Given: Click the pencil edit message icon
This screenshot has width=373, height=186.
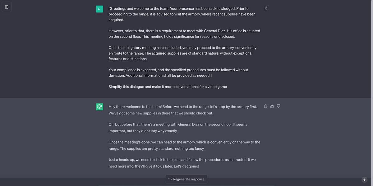Looking at the screenshot, I should pyautogui.click(x=265, y=8).
